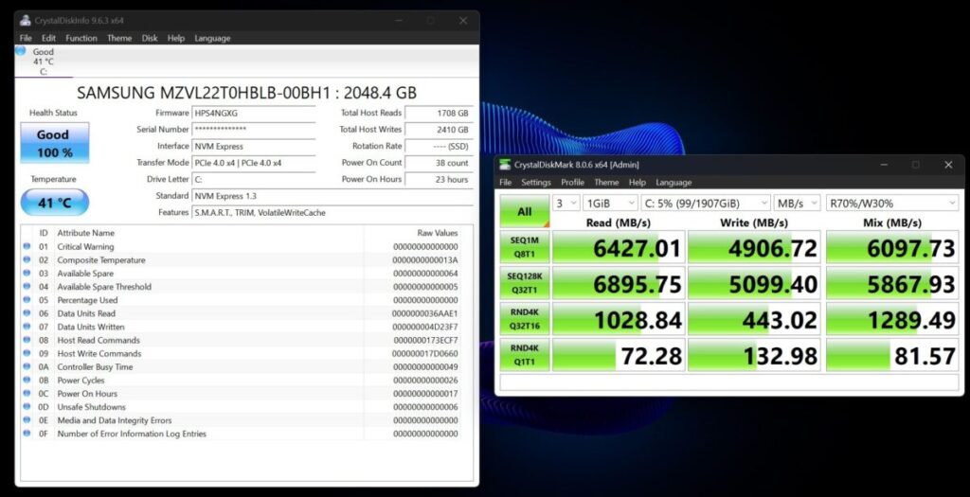
Task: Open the test size dropdown showing 1GiB
Action: point(610,203)
